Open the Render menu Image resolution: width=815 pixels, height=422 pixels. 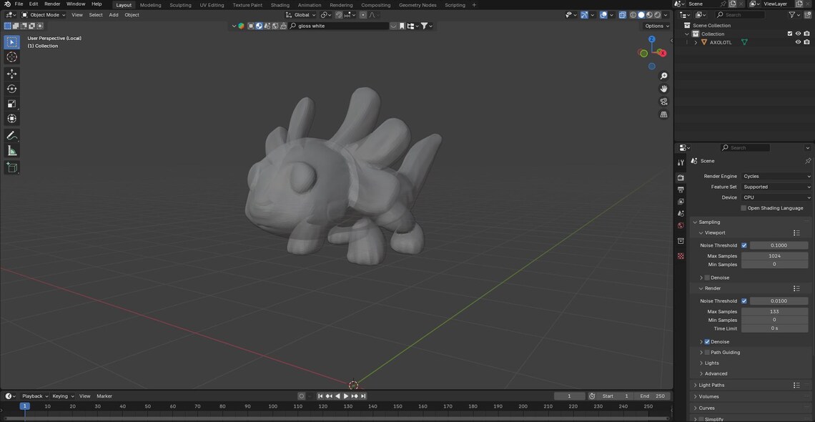(51, 4)
